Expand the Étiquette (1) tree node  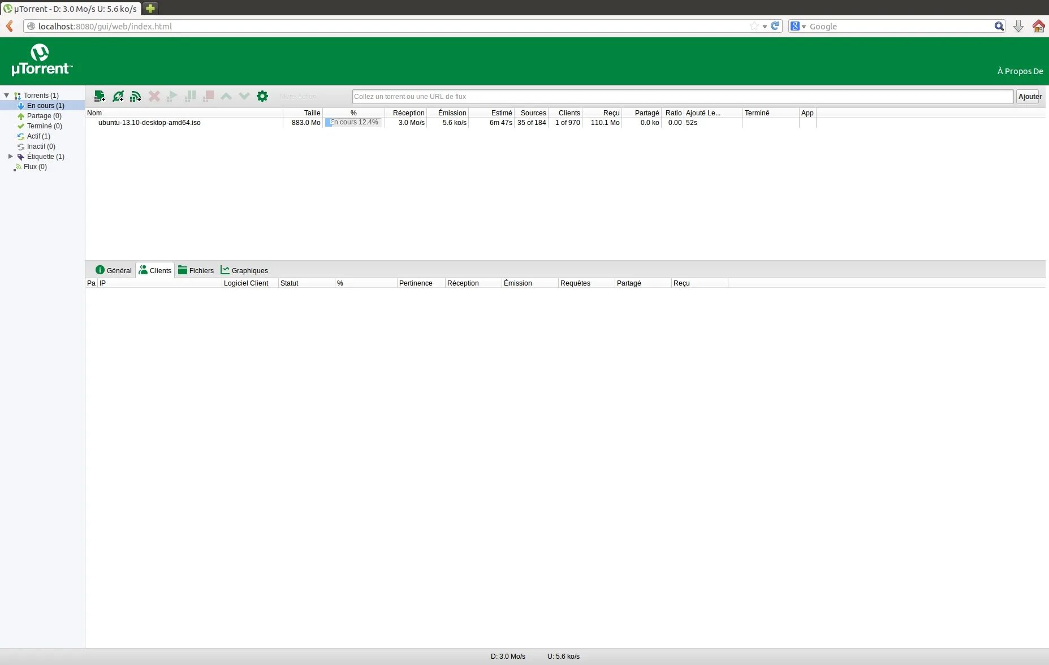tap(10, 157)
